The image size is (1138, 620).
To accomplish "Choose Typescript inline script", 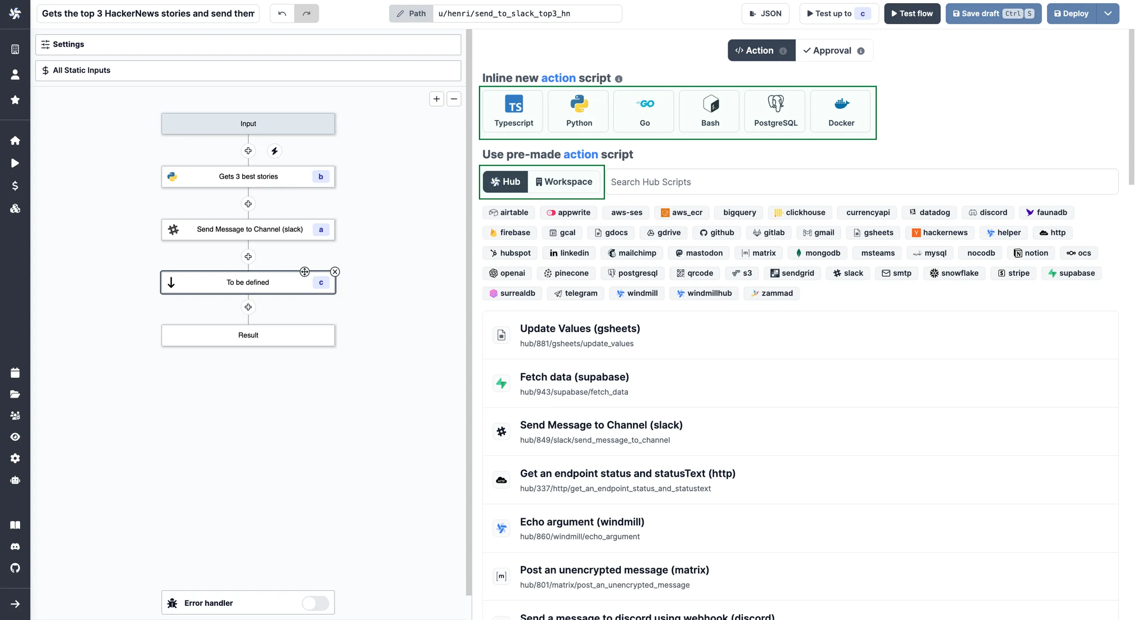I will coord(513,111).
